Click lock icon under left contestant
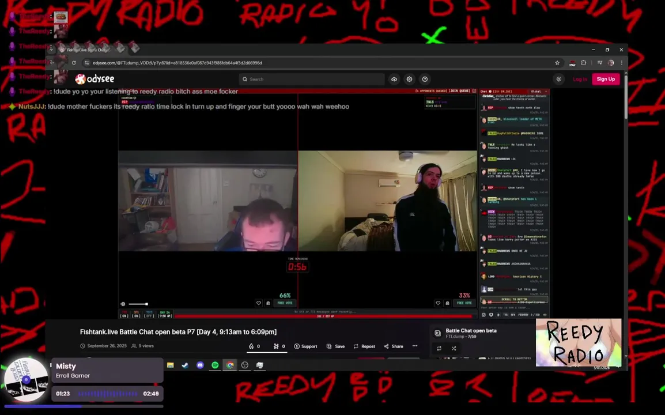This screenshot has height=415, width=665. pyautogui.click(x=268, y=303)
